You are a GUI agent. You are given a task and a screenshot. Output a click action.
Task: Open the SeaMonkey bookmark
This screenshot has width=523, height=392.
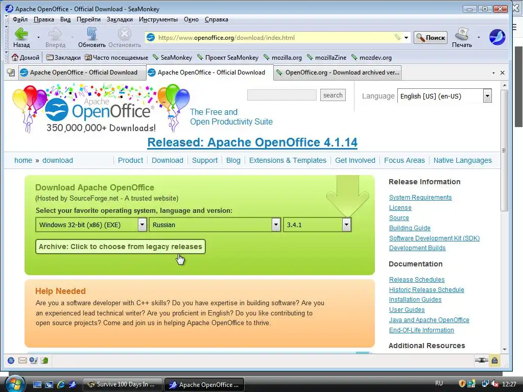click(x=172, y=57)
